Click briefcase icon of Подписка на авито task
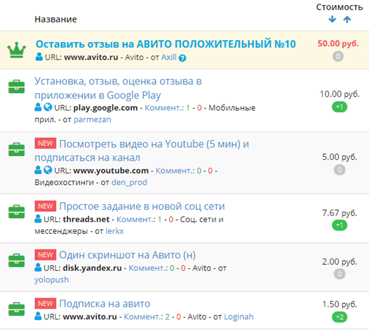 pyautogui.click(x=17, y=309)
